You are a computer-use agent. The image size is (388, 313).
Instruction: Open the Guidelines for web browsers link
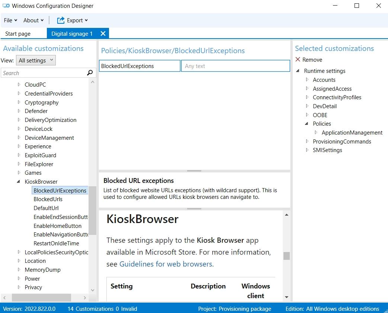[x=166, y=264]
